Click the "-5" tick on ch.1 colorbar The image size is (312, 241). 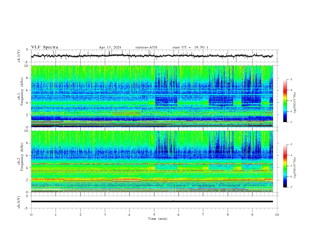(x=291, y=101)
